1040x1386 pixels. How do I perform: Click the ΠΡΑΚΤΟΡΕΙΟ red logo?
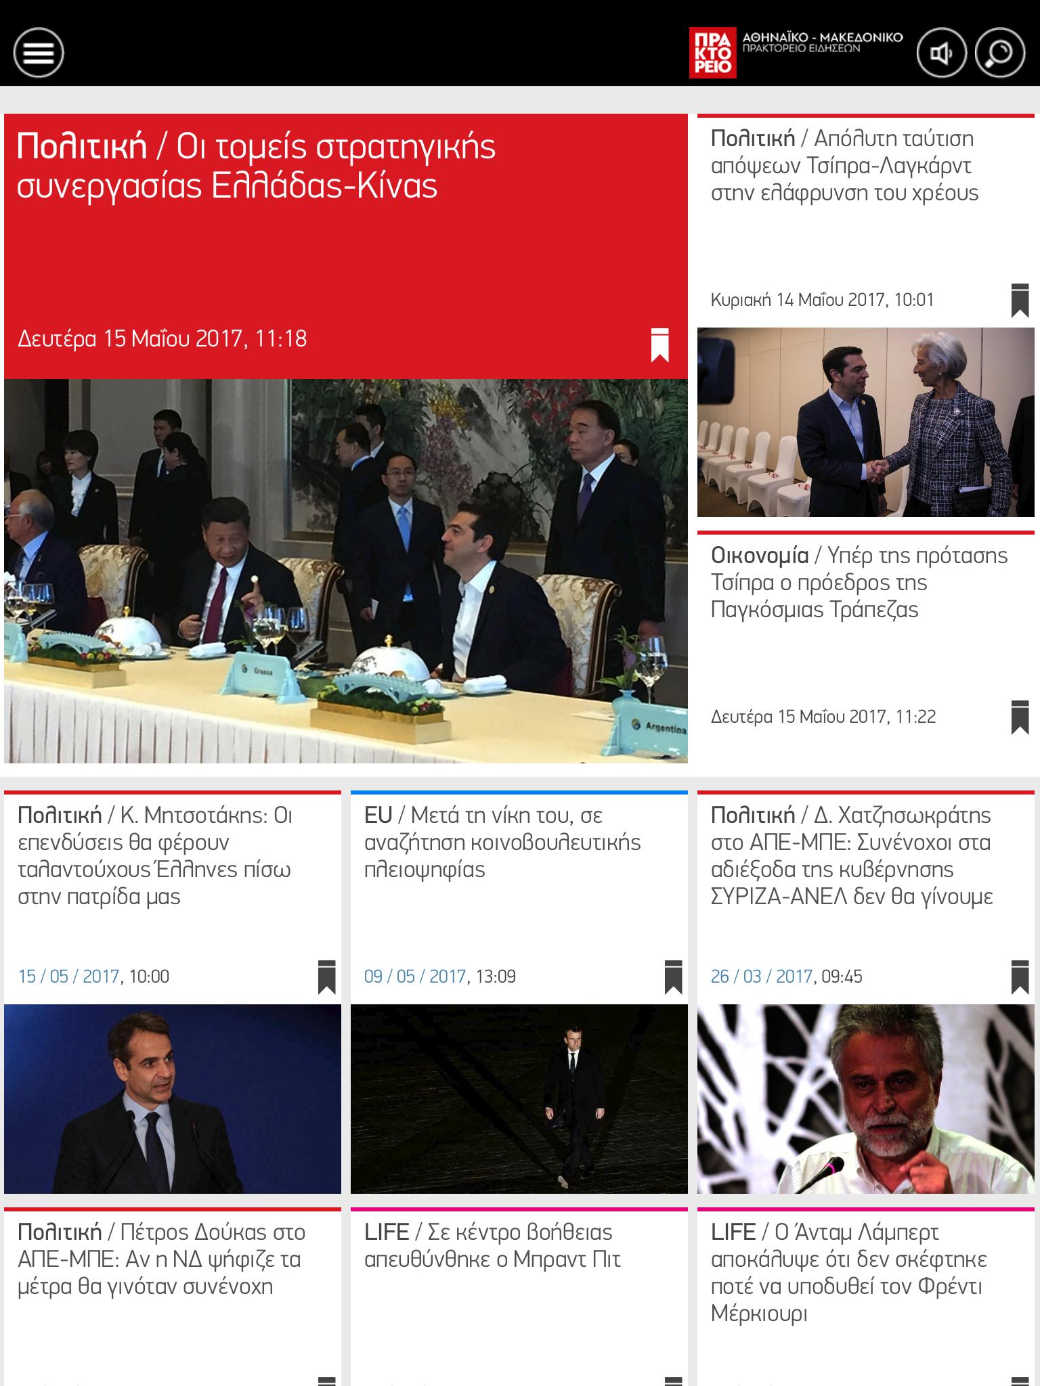coord(712,53)
